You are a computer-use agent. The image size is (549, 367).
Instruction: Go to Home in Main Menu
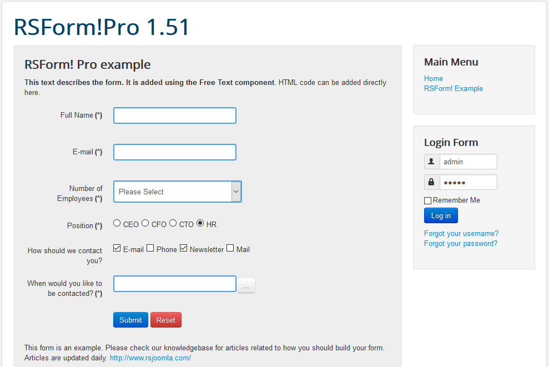pos(434,78)
